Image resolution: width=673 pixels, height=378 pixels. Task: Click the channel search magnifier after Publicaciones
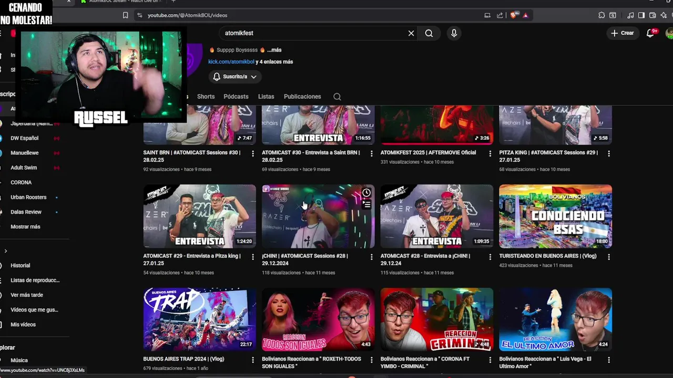tap(337, 97)
